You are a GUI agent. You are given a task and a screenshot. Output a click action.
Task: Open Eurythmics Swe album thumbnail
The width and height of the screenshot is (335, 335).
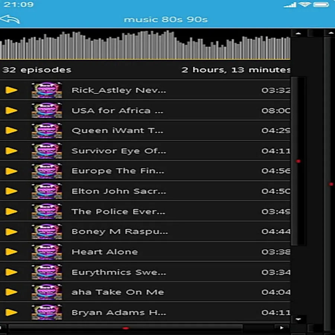pos(47,272)
